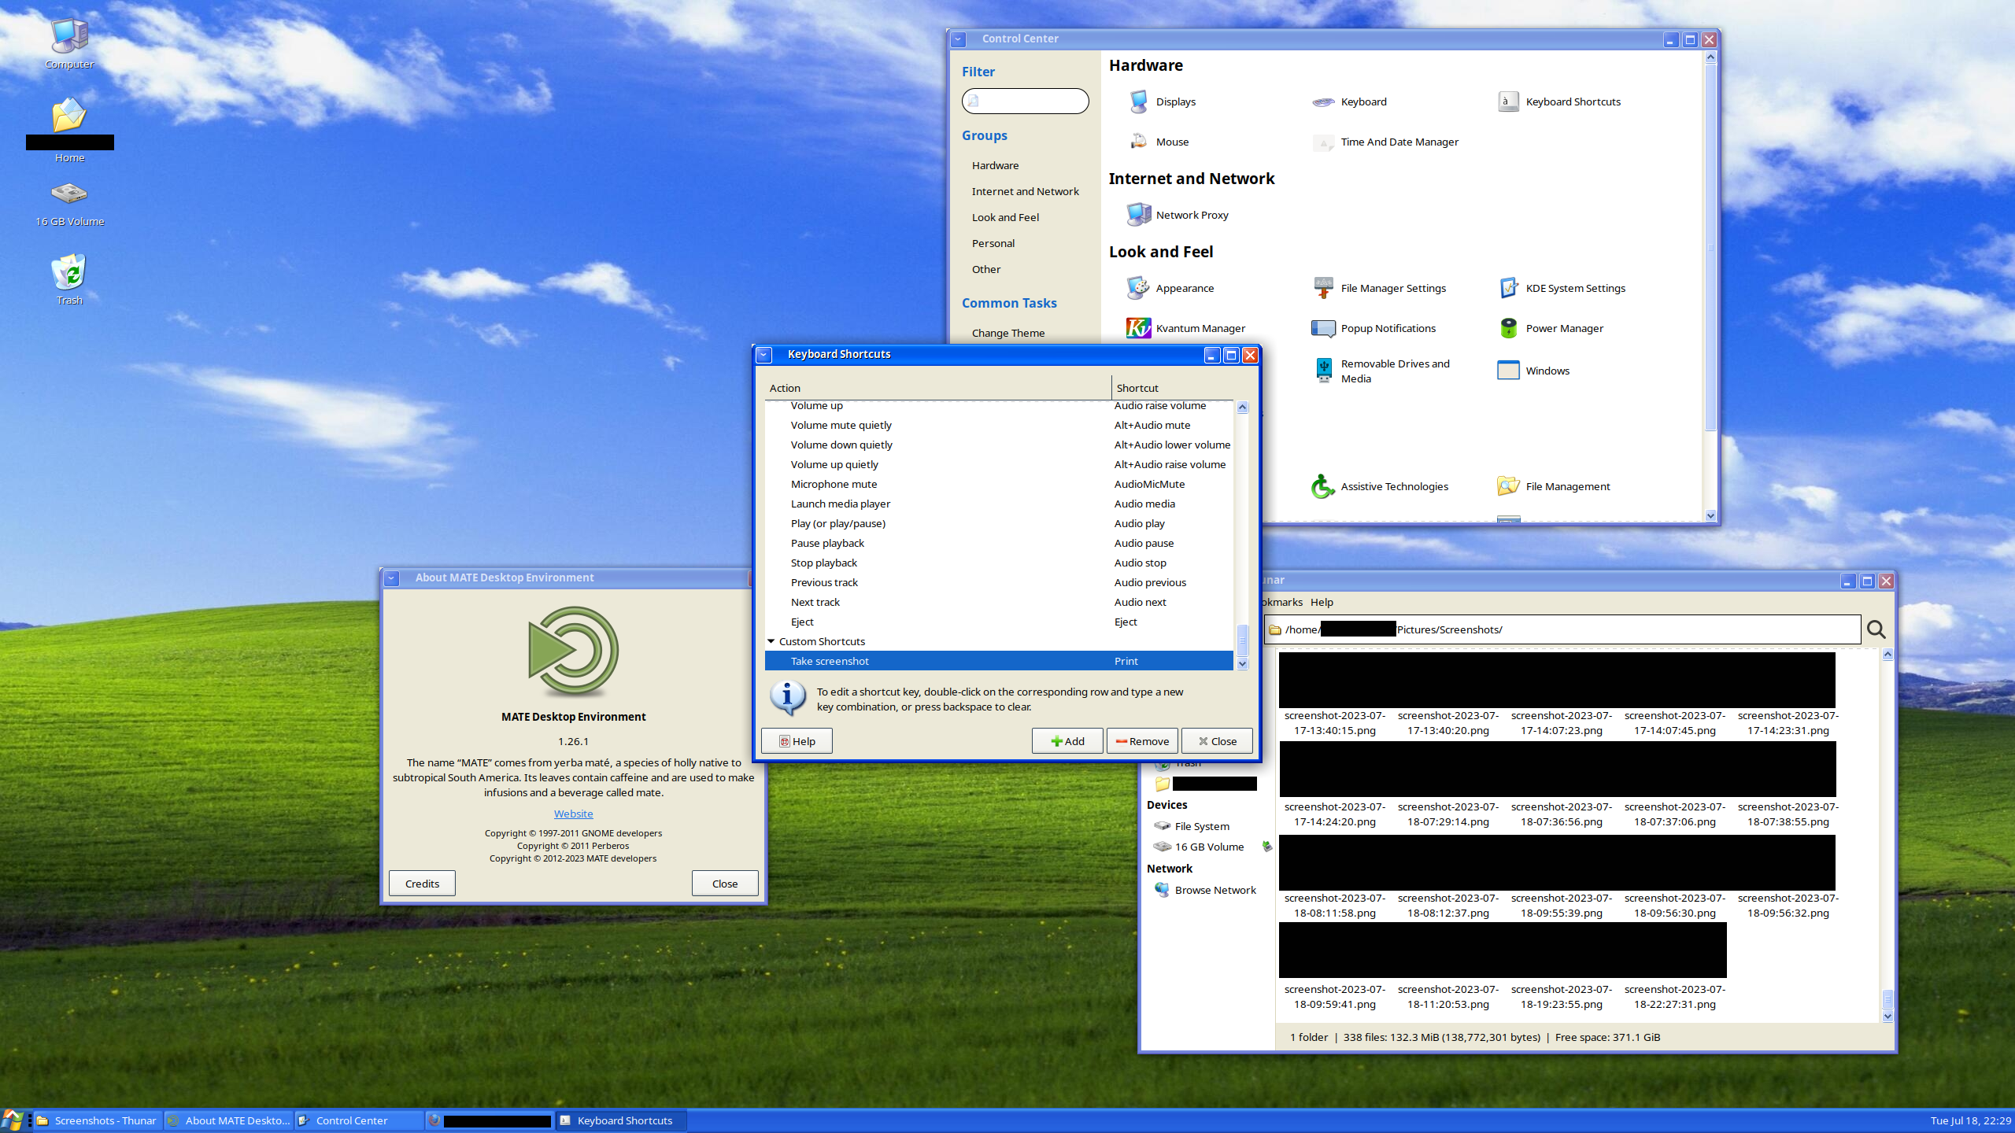Screen dimensions: 2015x1133
Task: Open Displays settings in Control Center
Action: [1162, 101]
